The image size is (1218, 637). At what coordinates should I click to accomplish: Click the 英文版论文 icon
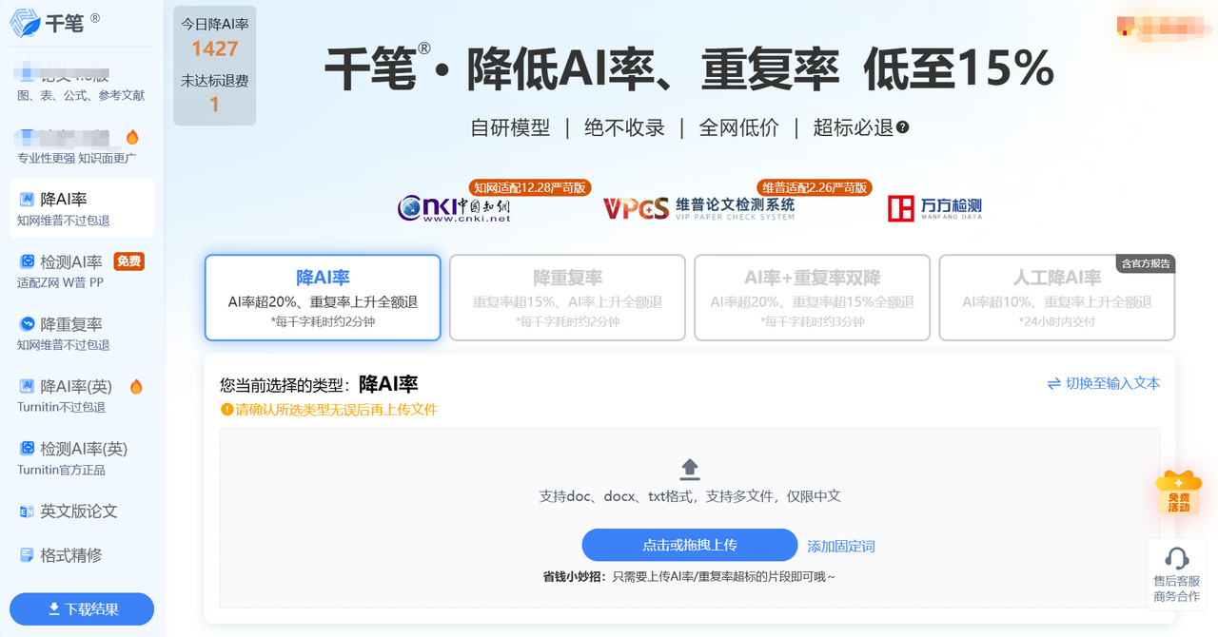click(x=27, y=512)
